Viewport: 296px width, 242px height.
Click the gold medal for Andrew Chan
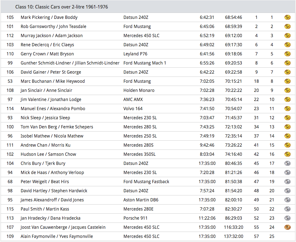(287, 145)
